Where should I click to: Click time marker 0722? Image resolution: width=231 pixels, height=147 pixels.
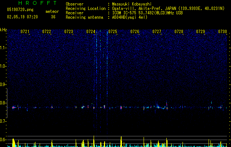[47, 32]
